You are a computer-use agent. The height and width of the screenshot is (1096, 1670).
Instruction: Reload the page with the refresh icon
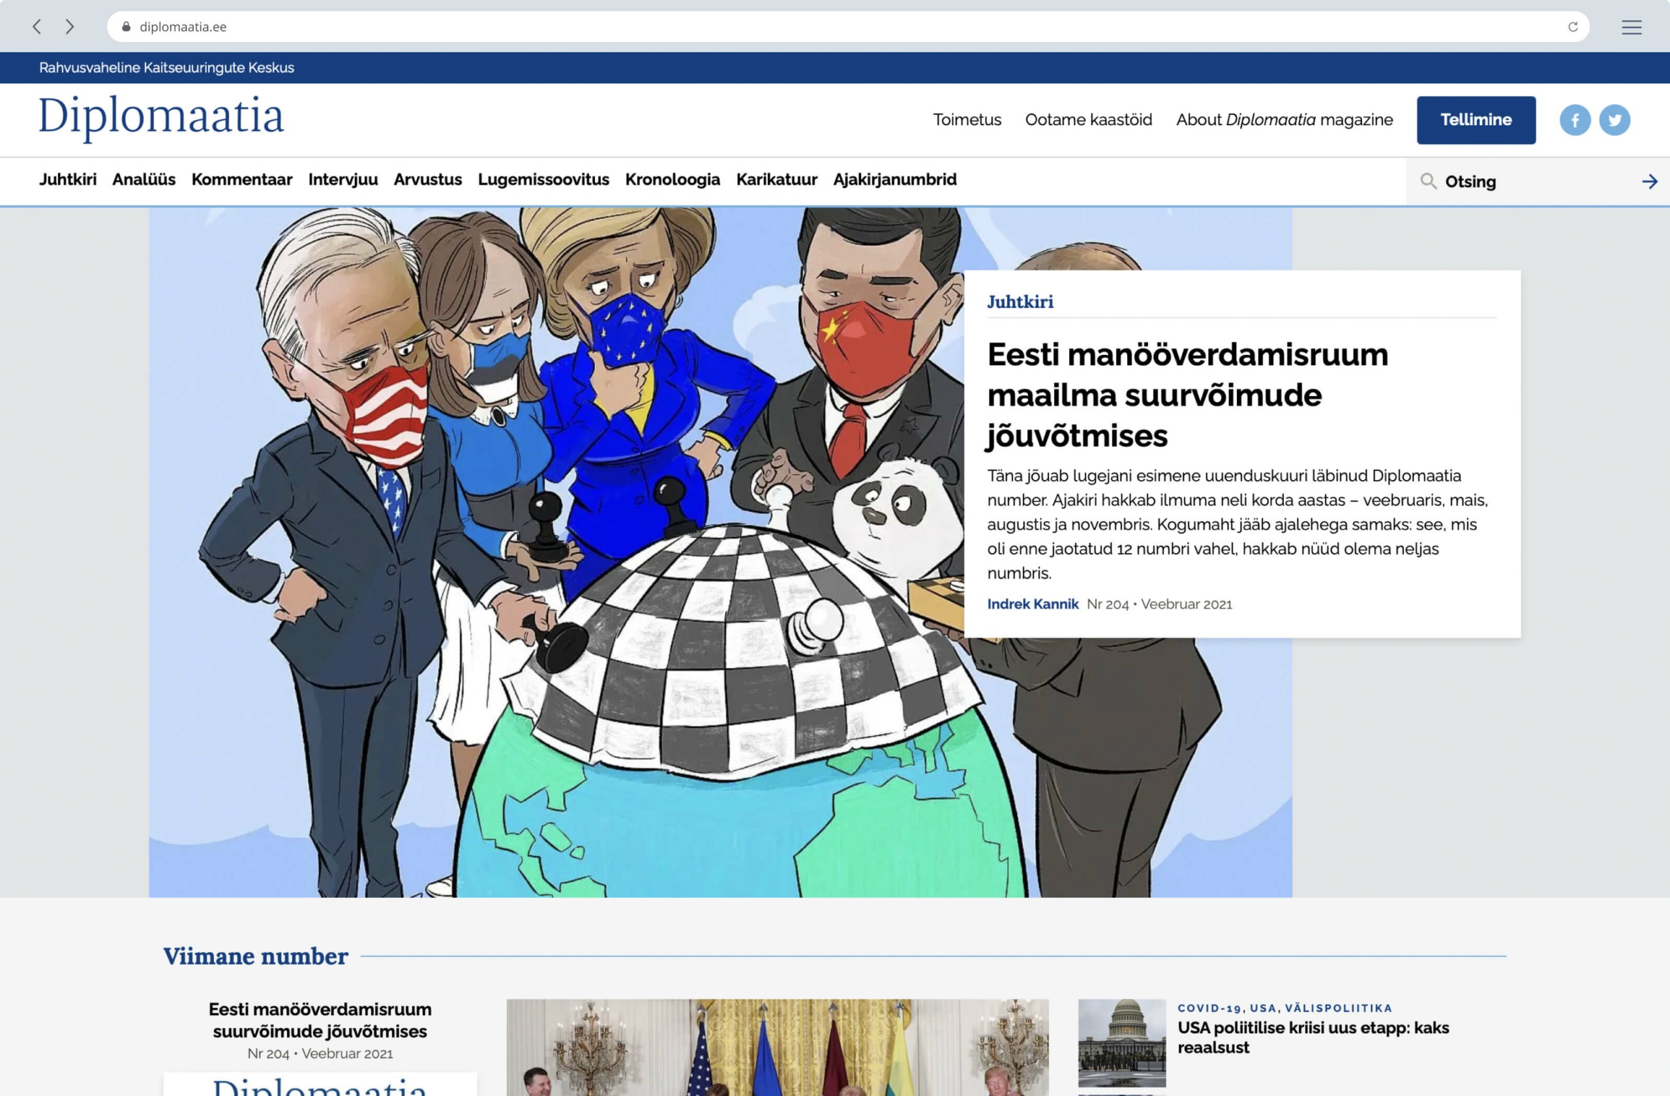[1574, 27]
